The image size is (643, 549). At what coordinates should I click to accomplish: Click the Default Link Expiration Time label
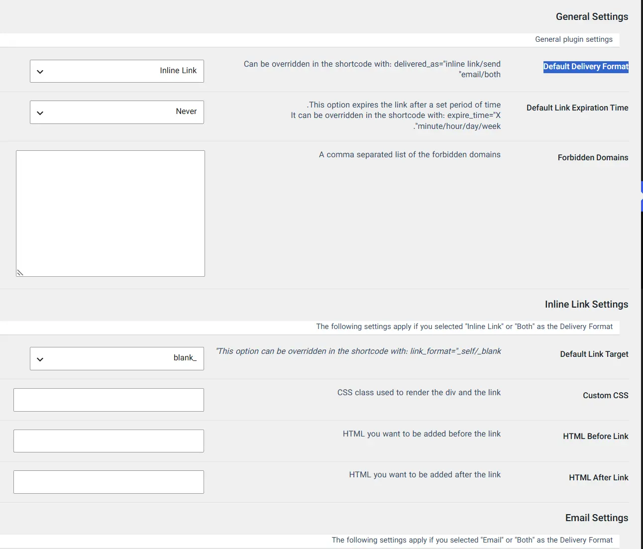point(577,108)
